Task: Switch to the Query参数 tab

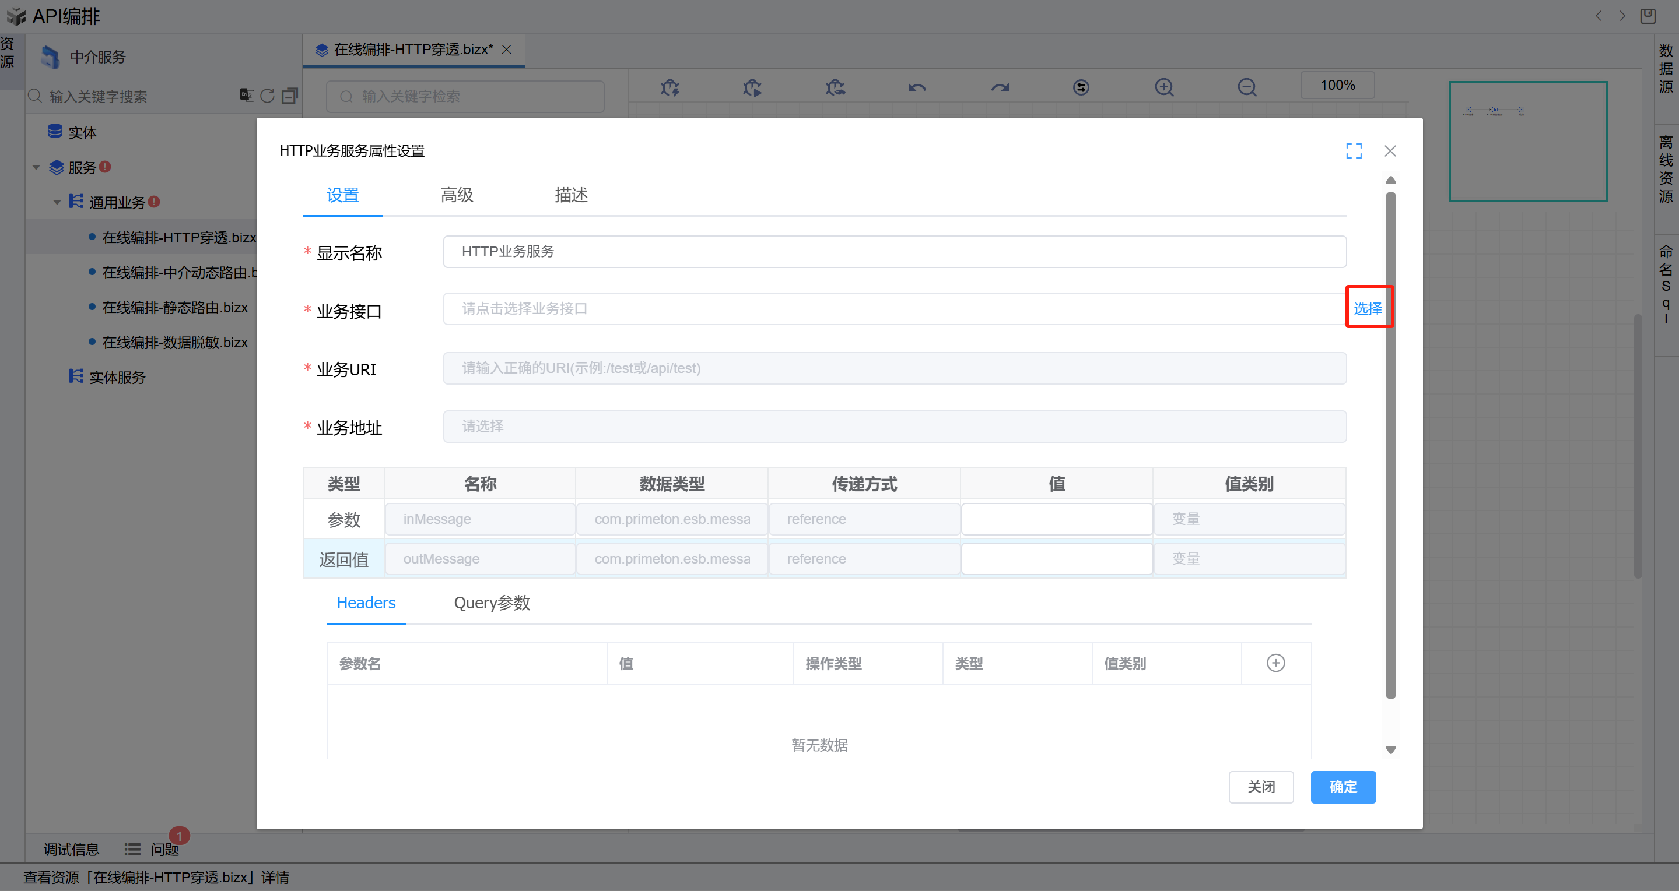Action: click(492, 603)
